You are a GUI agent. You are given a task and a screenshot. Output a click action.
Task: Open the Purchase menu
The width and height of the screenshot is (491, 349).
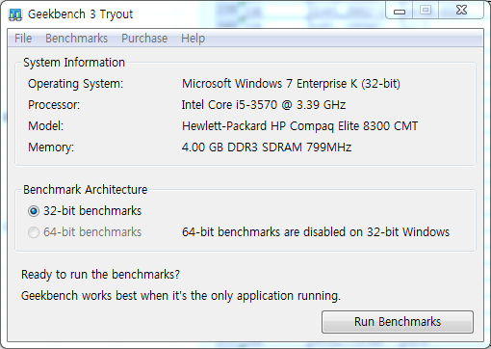(x=144, y=39)
